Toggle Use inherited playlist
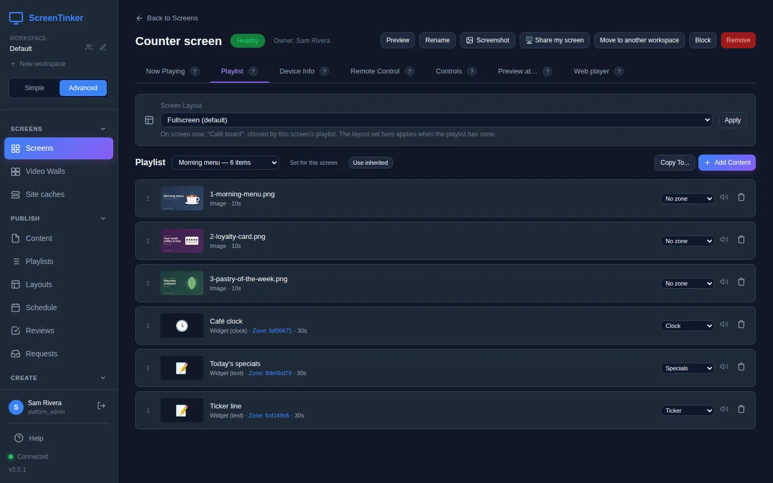The width and height of the screenshot is (773, 483). click(370, 163)
